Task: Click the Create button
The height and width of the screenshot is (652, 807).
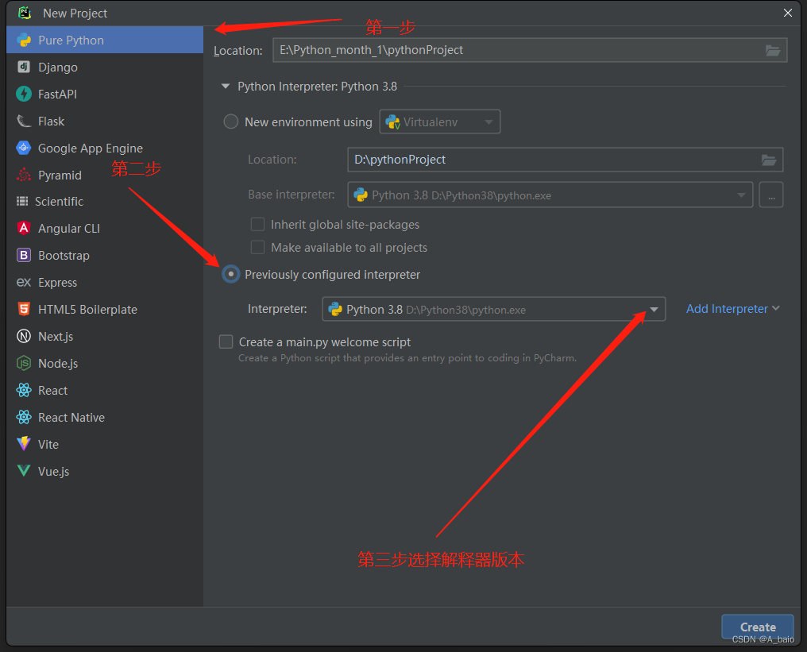Action: (758, 627)
